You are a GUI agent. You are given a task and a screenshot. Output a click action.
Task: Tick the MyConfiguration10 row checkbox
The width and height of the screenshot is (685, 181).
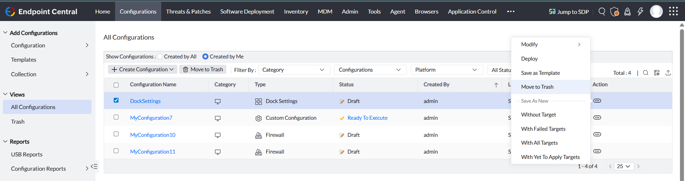(116, 134)
